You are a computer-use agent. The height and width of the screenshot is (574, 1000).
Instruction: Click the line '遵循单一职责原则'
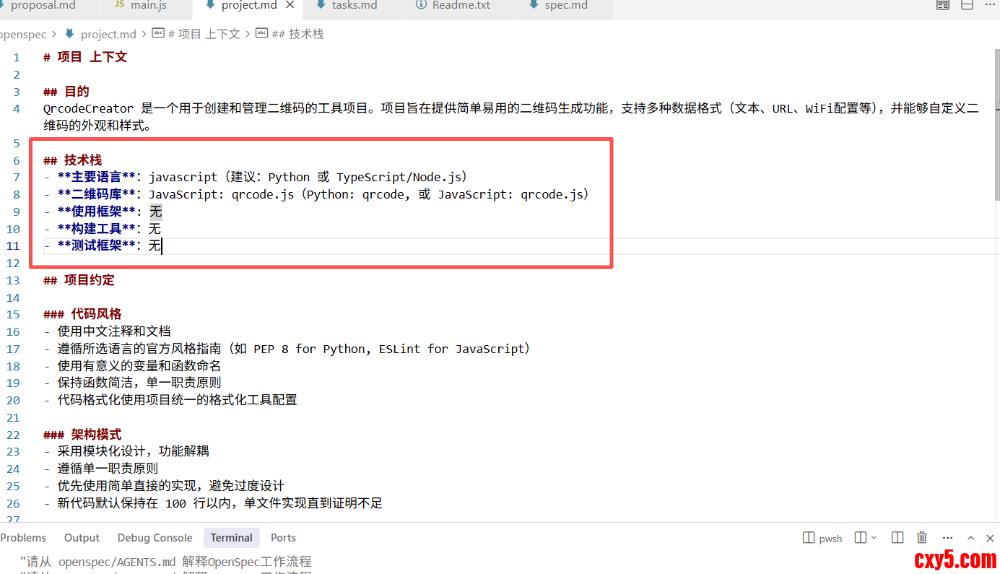point(101,469)
